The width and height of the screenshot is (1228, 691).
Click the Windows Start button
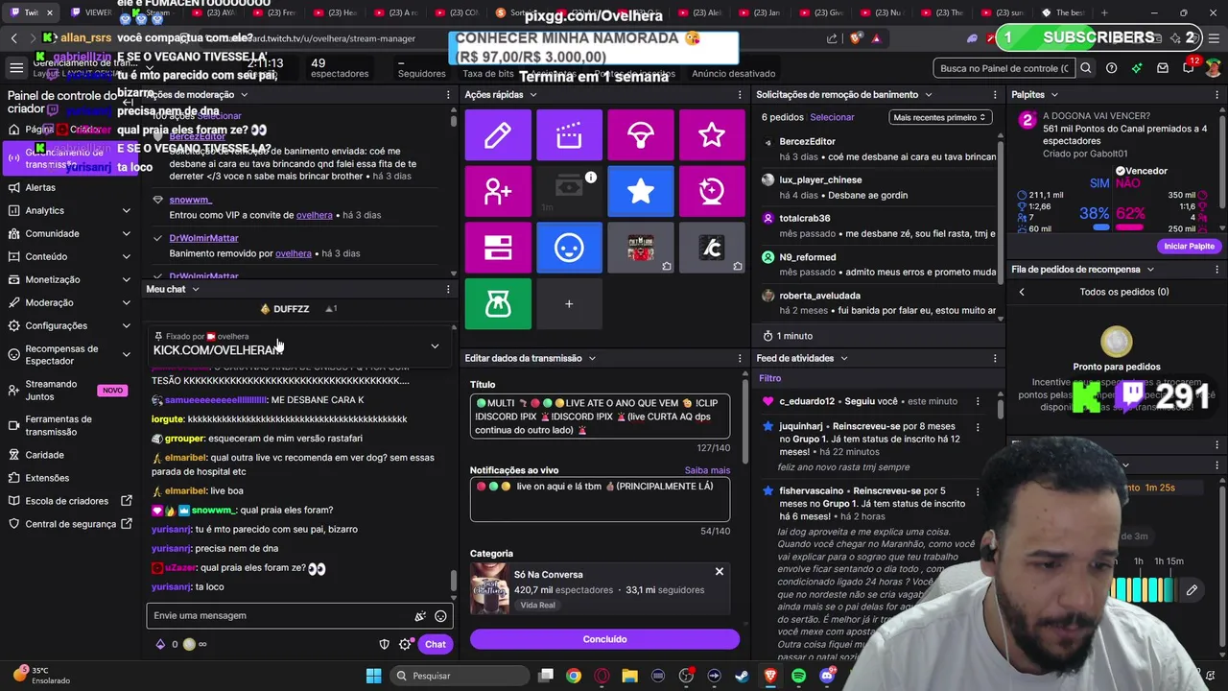[373, 676]
